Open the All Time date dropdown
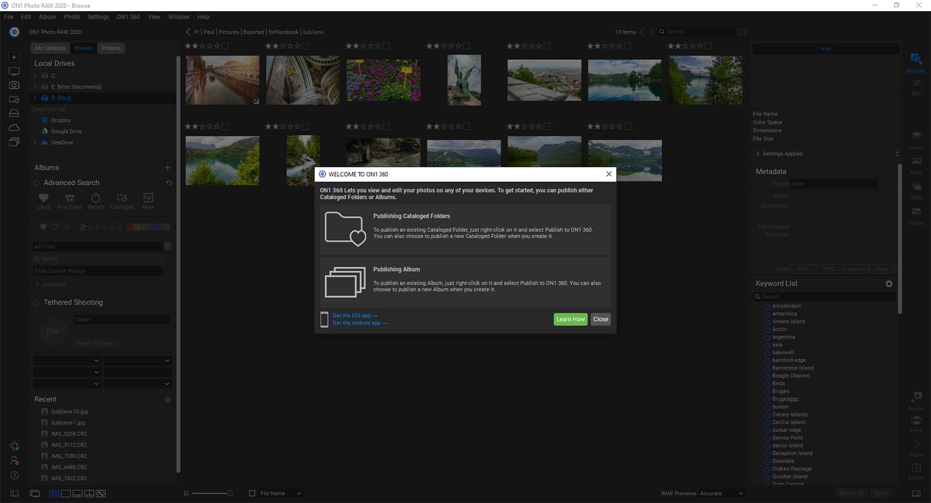Screen dimensions: 931x503 click(98, 247)
